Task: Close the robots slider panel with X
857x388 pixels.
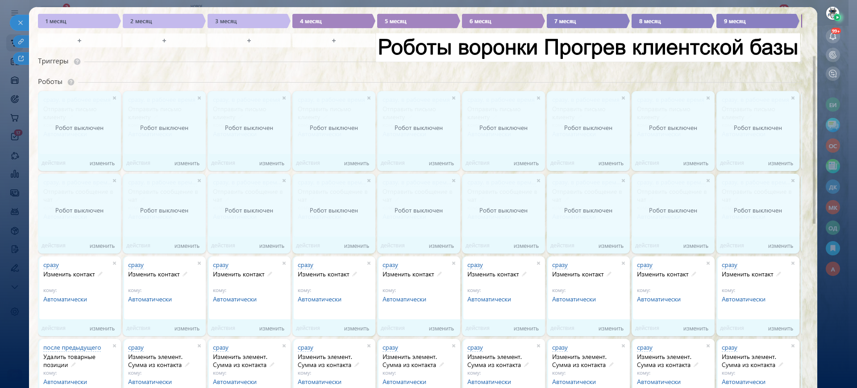Action: point(20,23)
